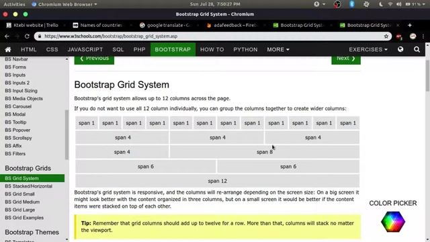Open the Chromium three-dot menu

423,36
